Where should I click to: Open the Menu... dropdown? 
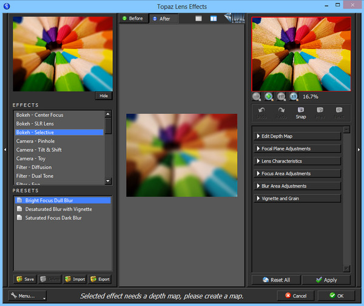pos(27,296)
